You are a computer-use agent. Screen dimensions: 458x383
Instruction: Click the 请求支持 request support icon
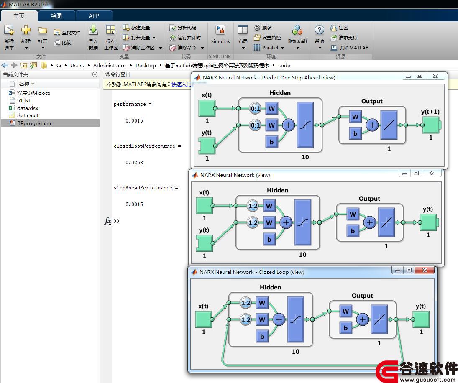pos(334,38)
